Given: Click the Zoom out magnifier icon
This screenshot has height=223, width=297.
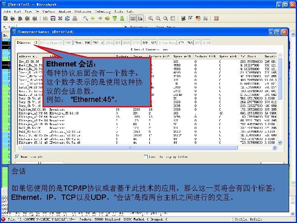Looking at the screenshot, I should pos(158,19).
